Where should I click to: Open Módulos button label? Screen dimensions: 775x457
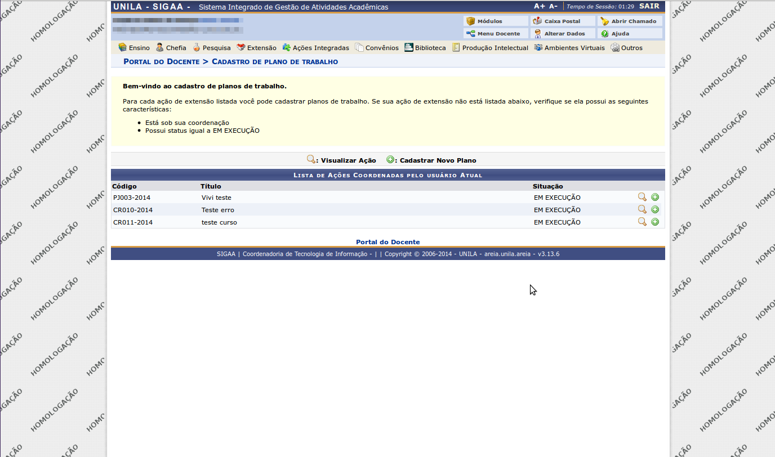pos(489,21)
